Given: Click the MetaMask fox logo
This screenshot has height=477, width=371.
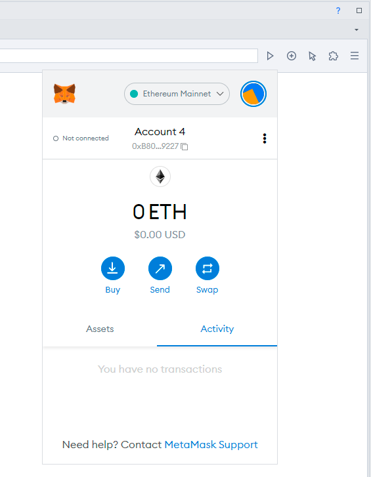Looking at the screenshot, I should pyautogui.click(x=64, y=94).
